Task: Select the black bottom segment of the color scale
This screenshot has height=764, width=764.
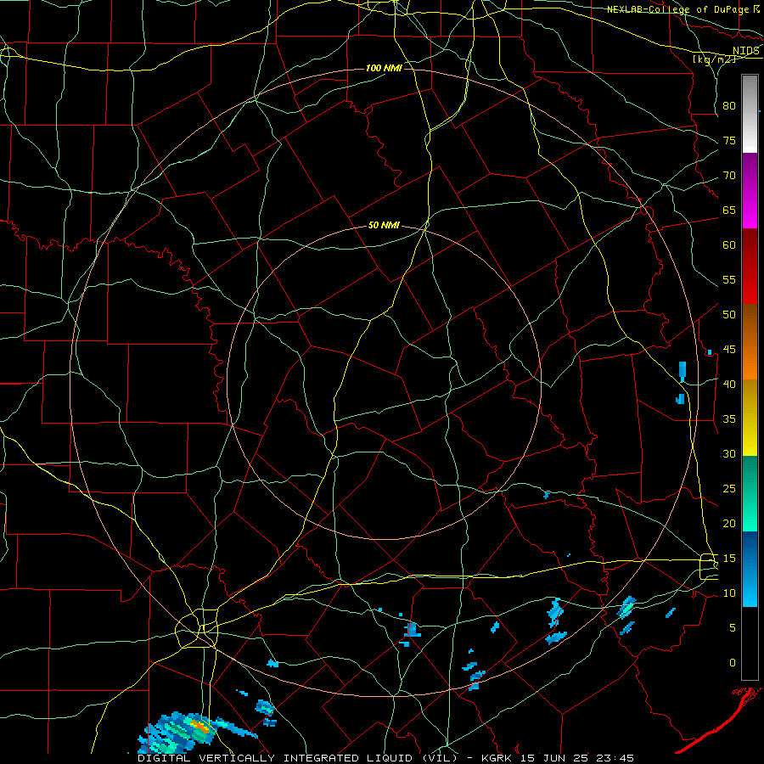Action: 750,643
